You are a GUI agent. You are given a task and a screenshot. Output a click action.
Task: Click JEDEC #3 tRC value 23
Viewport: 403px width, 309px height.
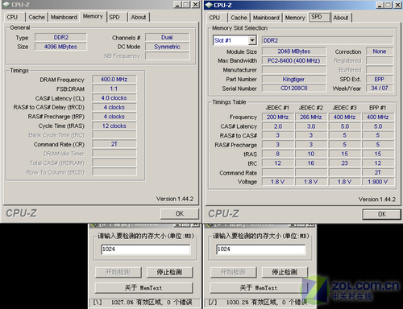tap(345, 163)
